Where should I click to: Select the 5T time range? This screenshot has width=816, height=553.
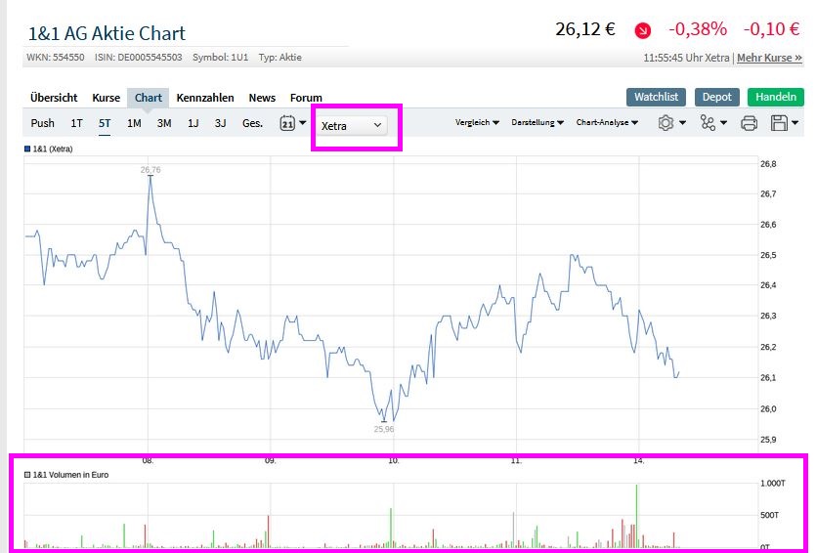point(105,123)
